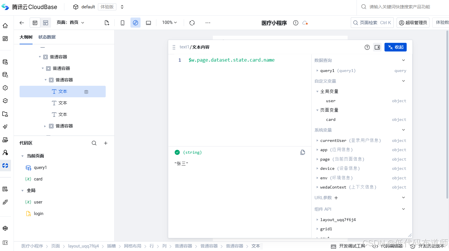Click the home icon in the left sidebar
Image resolution: width=449 pixels, height=251 pixels.
(x=6, y=25)
